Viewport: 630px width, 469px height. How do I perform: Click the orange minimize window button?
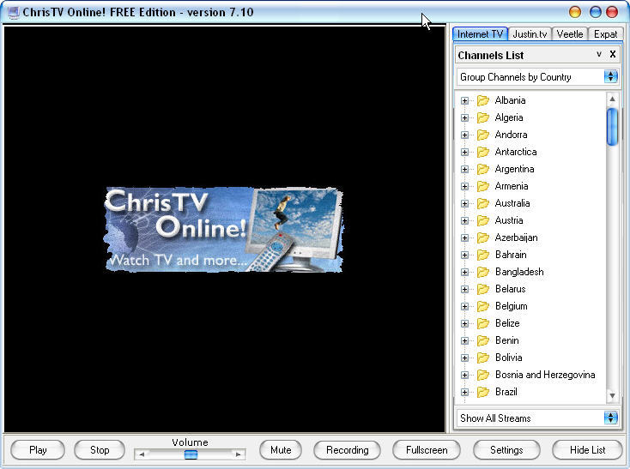(575, 12)
